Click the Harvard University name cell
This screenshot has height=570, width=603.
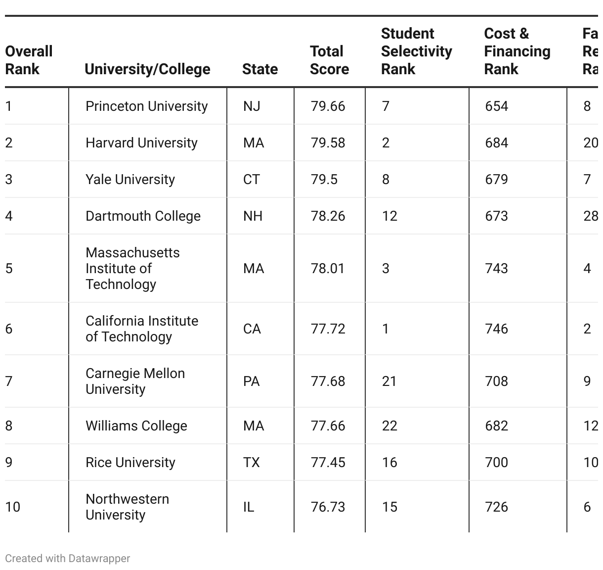[141, 142]
